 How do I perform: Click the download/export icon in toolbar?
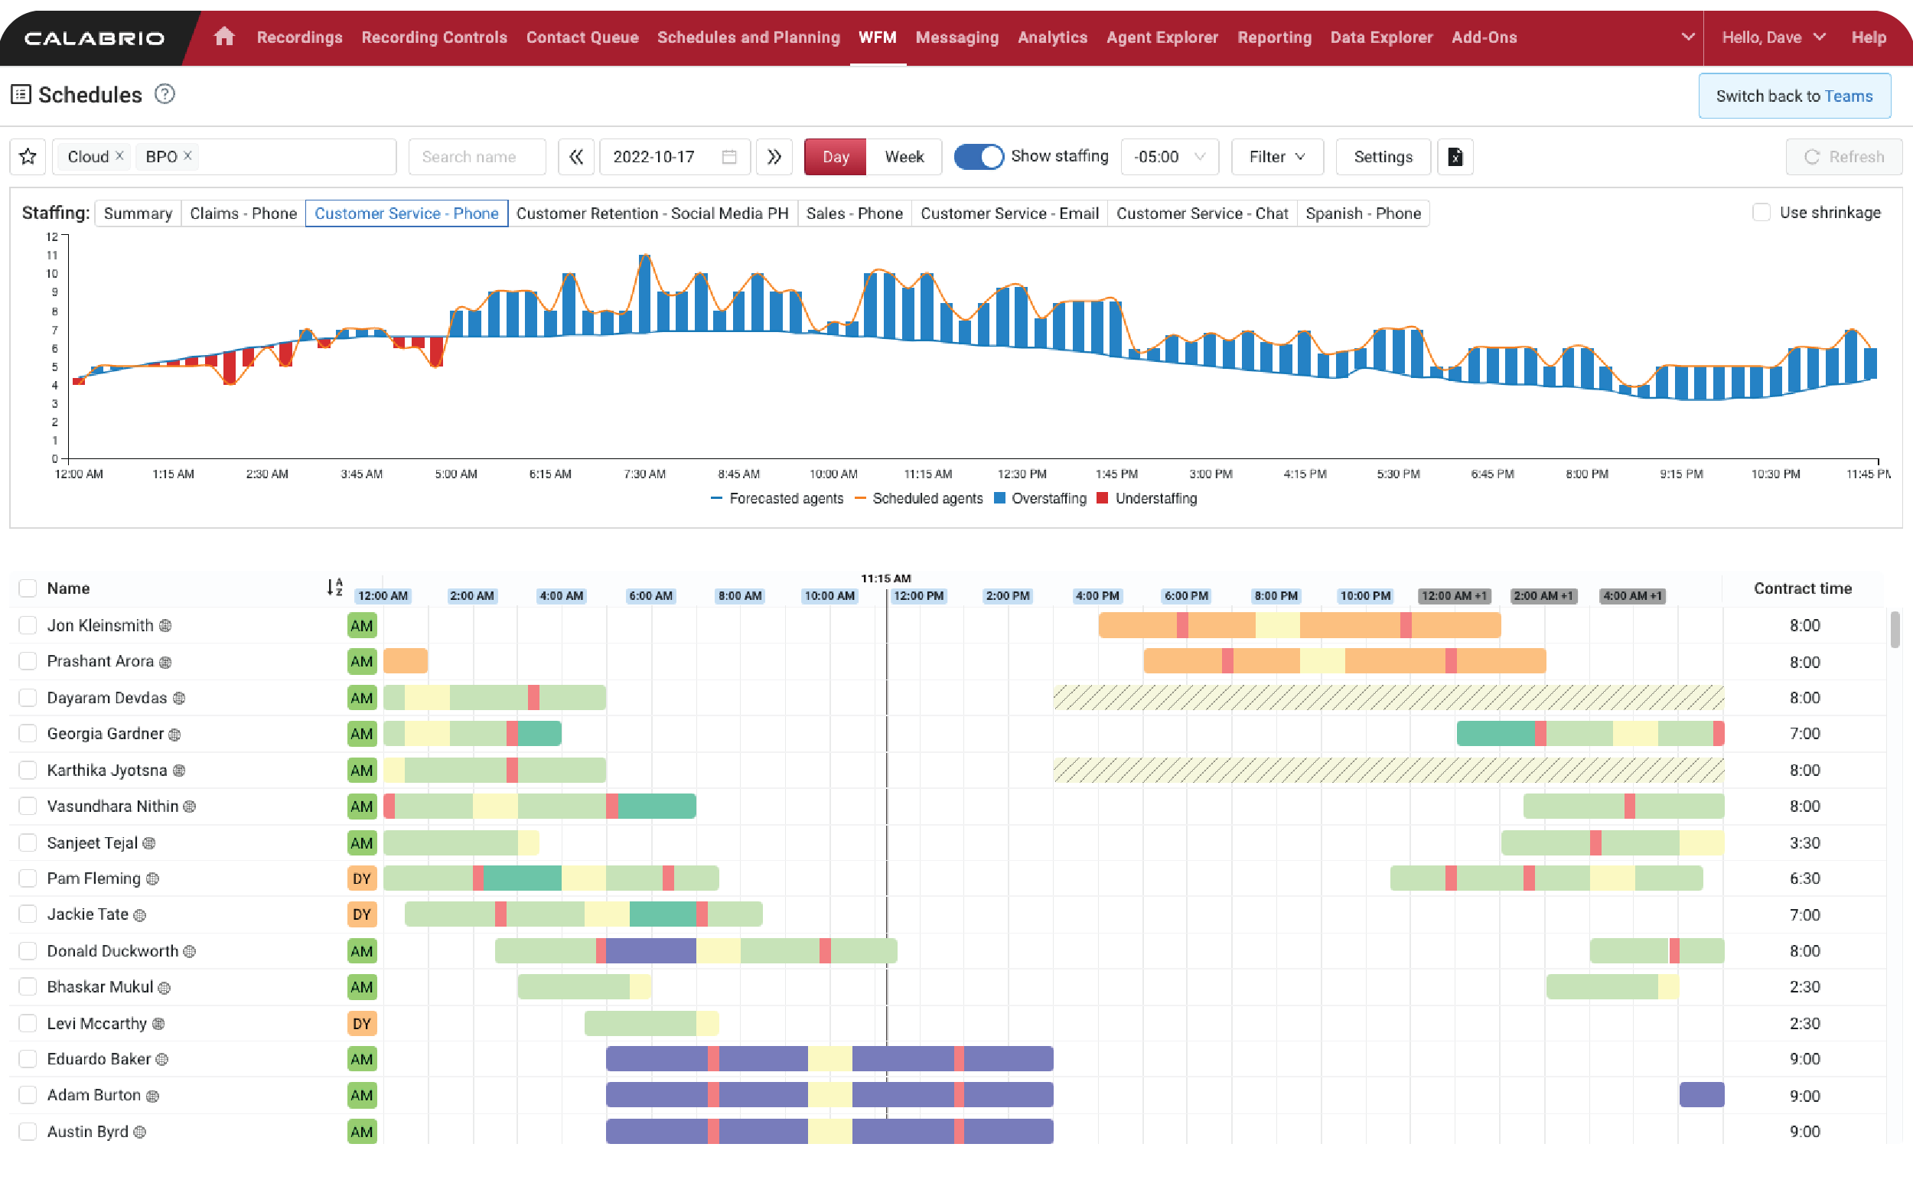click(1455, 155)
